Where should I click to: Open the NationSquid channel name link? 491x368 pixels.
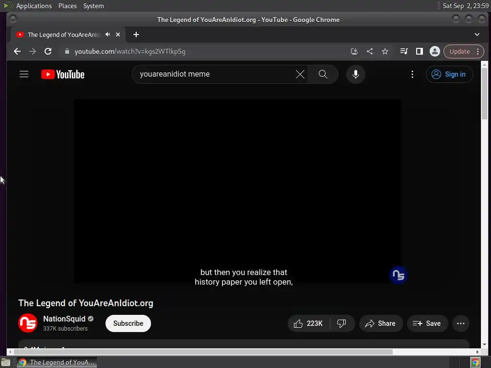(64, 319)
